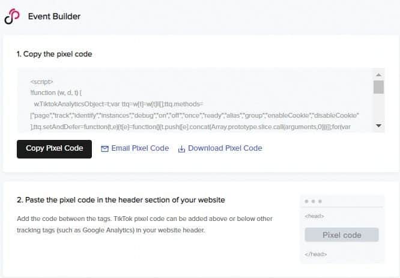
Task: Click the Event Builder logo icon
Action: pos(11,17)
